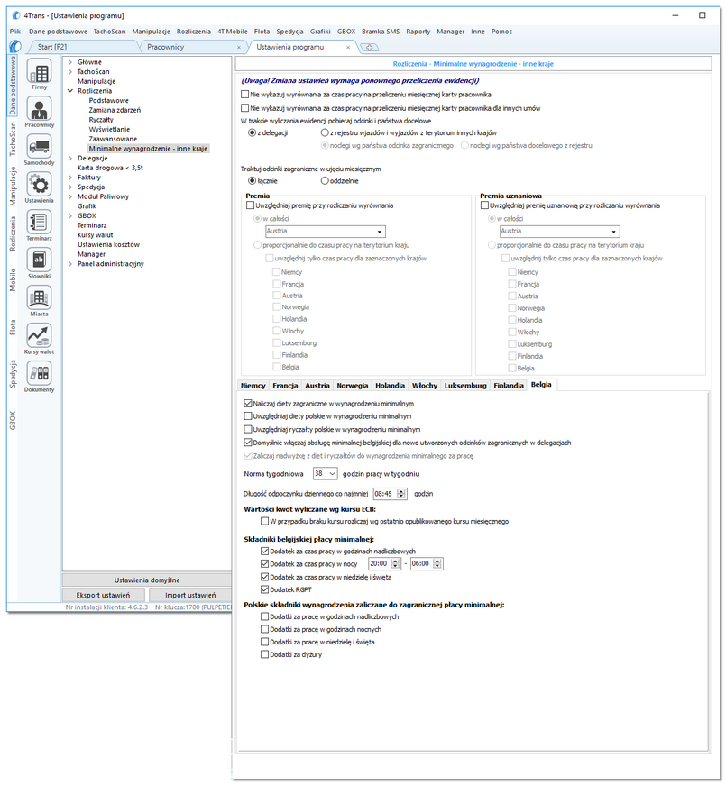Click the new tab icon
The height and width of the screenshot is (785, 726).
pyautogui.click(x=370, y=48)
